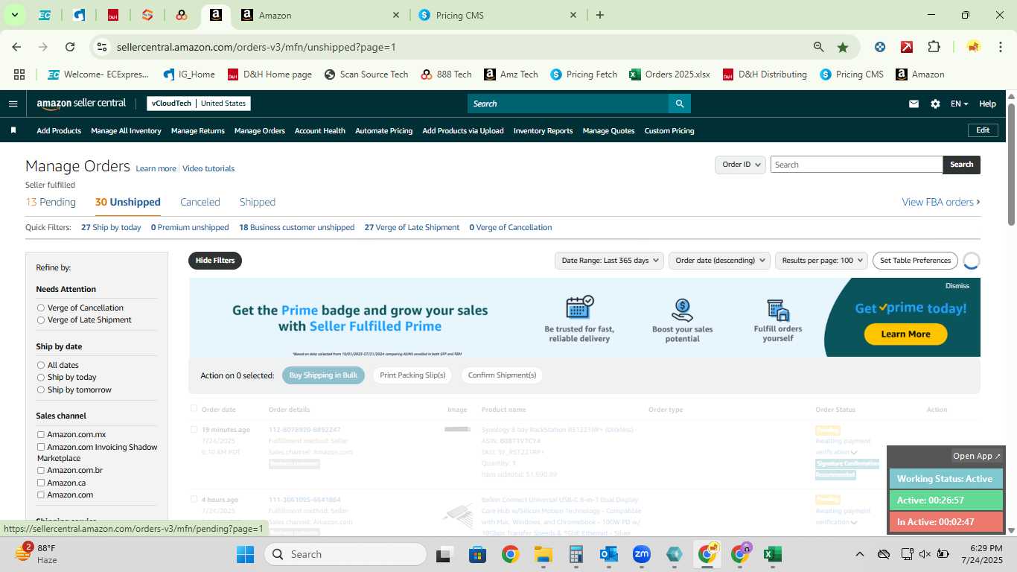Click the Amazon Seller Central logo
Screen dimensions: 1017x572
81,104
